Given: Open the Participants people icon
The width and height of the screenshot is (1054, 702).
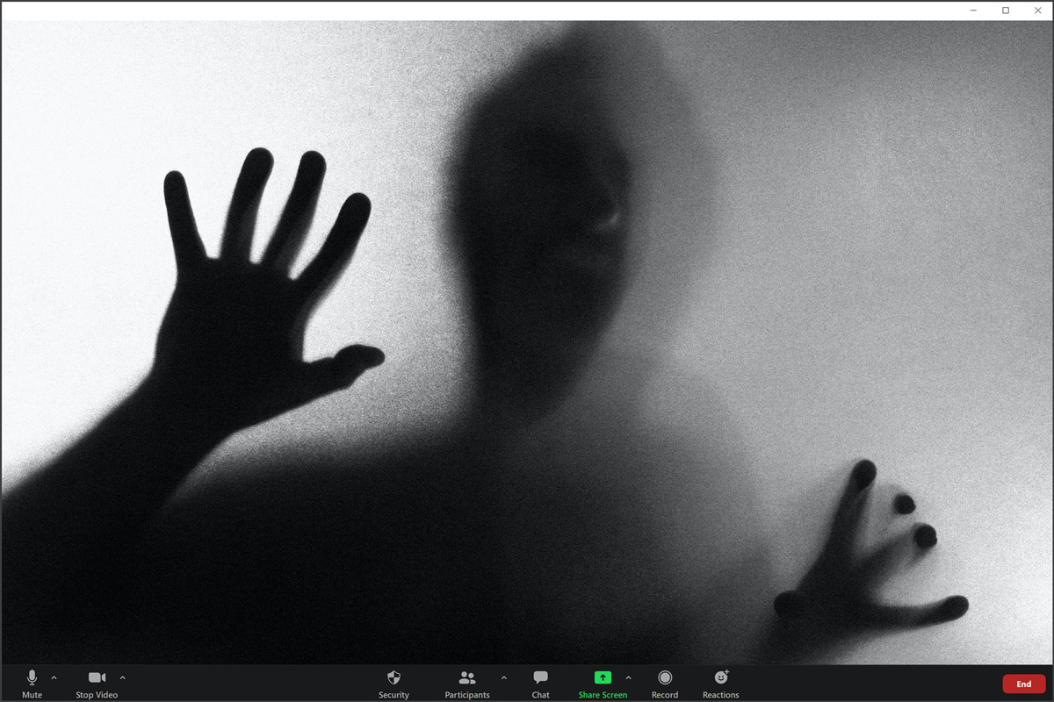Looking at the screenshot, I should point(467,677).
